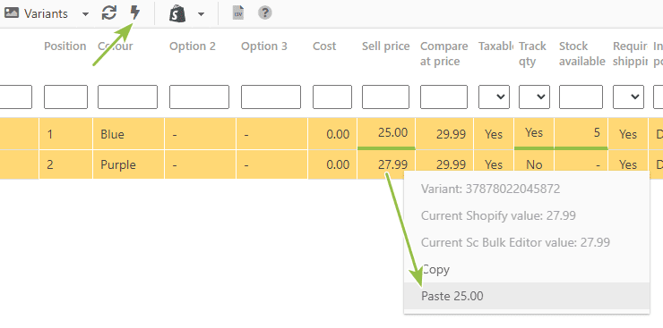This screenshot has width=663, height=328.
Task: Click the Sell price column header
Action: coord(385,46)
